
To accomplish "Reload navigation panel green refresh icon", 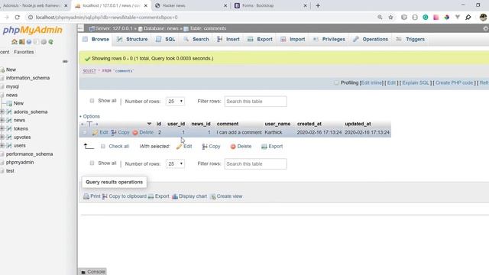I will (51, 42).
